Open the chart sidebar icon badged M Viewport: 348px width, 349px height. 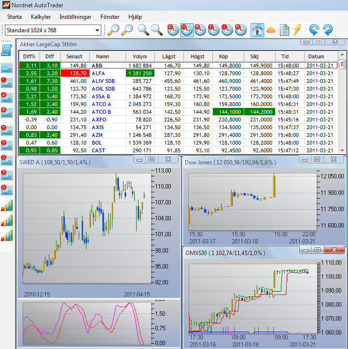point(6,131)
